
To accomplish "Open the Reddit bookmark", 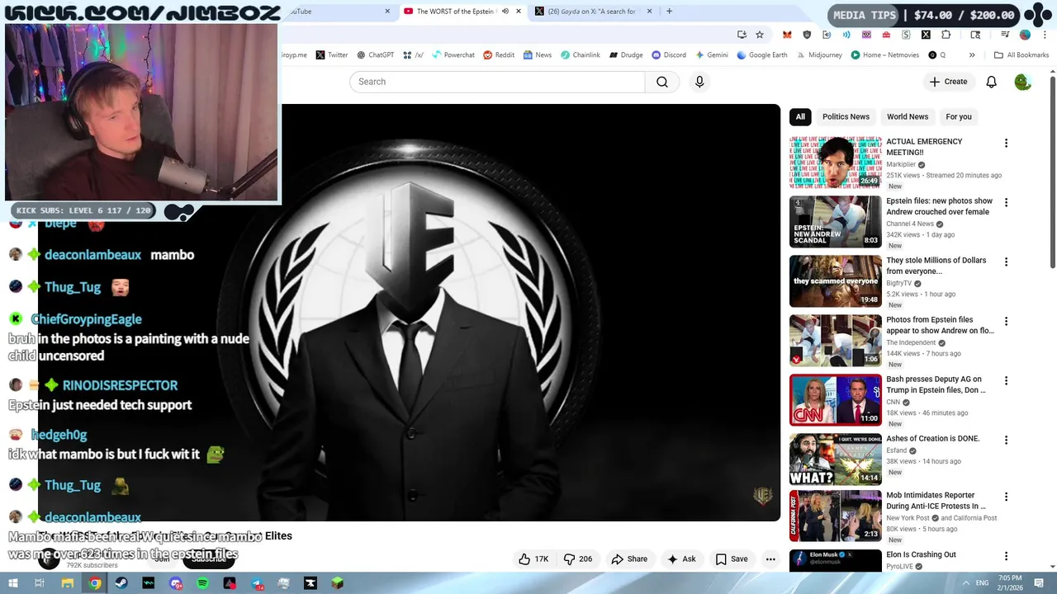I will tap(499, 55).
